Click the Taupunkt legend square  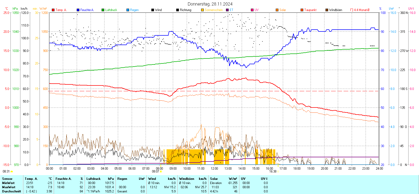(302, 10)
